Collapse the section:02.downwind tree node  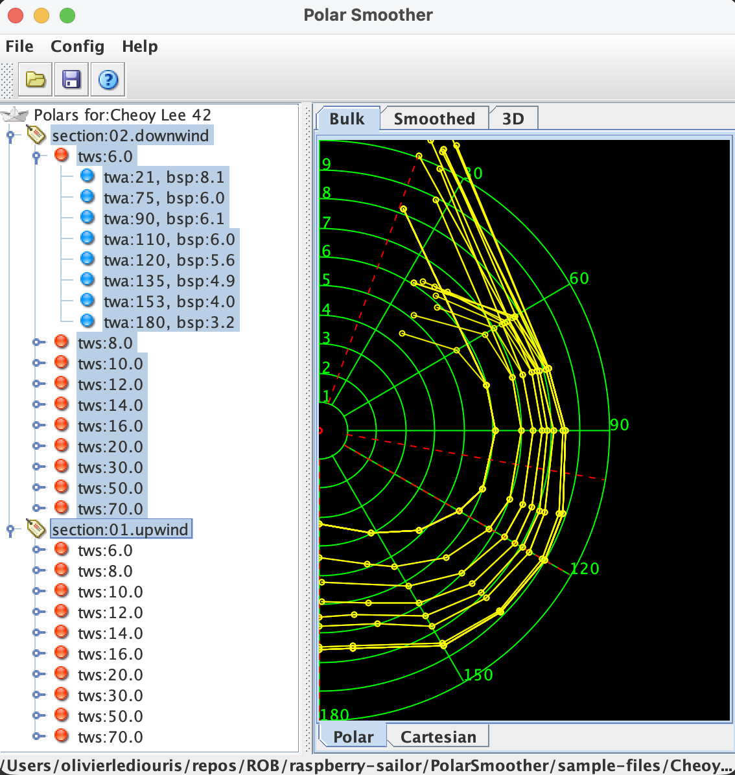(x=10, y=136)
